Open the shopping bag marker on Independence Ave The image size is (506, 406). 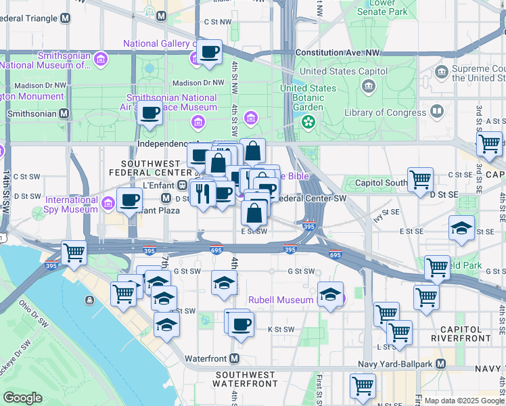tap(253, 152)
